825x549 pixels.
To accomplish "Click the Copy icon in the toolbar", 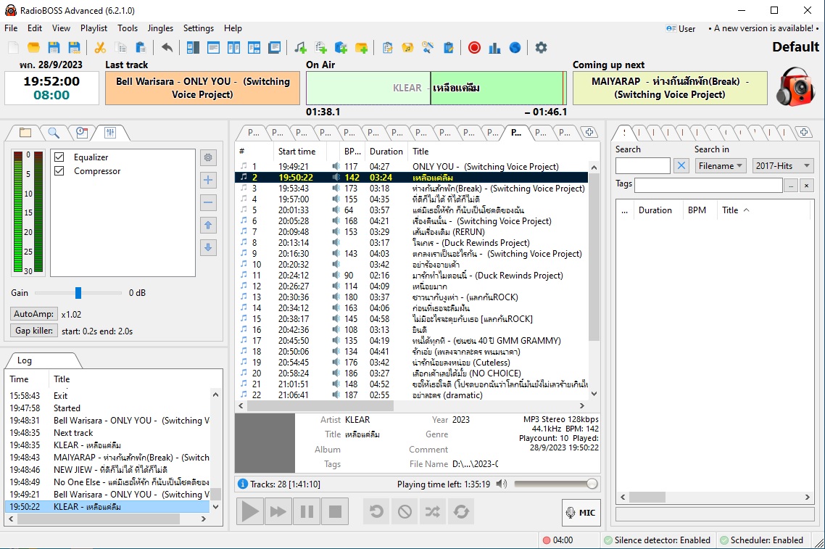I will pos(120,48).
